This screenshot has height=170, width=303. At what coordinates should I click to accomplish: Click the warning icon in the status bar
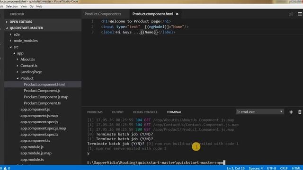[5, 168]
